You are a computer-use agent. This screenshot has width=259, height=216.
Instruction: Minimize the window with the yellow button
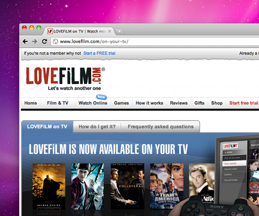click(32, 28)
